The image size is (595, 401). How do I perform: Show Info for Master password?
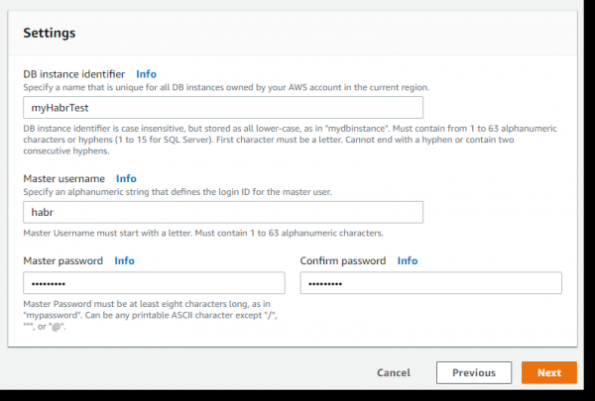click(x=124, y=260)
